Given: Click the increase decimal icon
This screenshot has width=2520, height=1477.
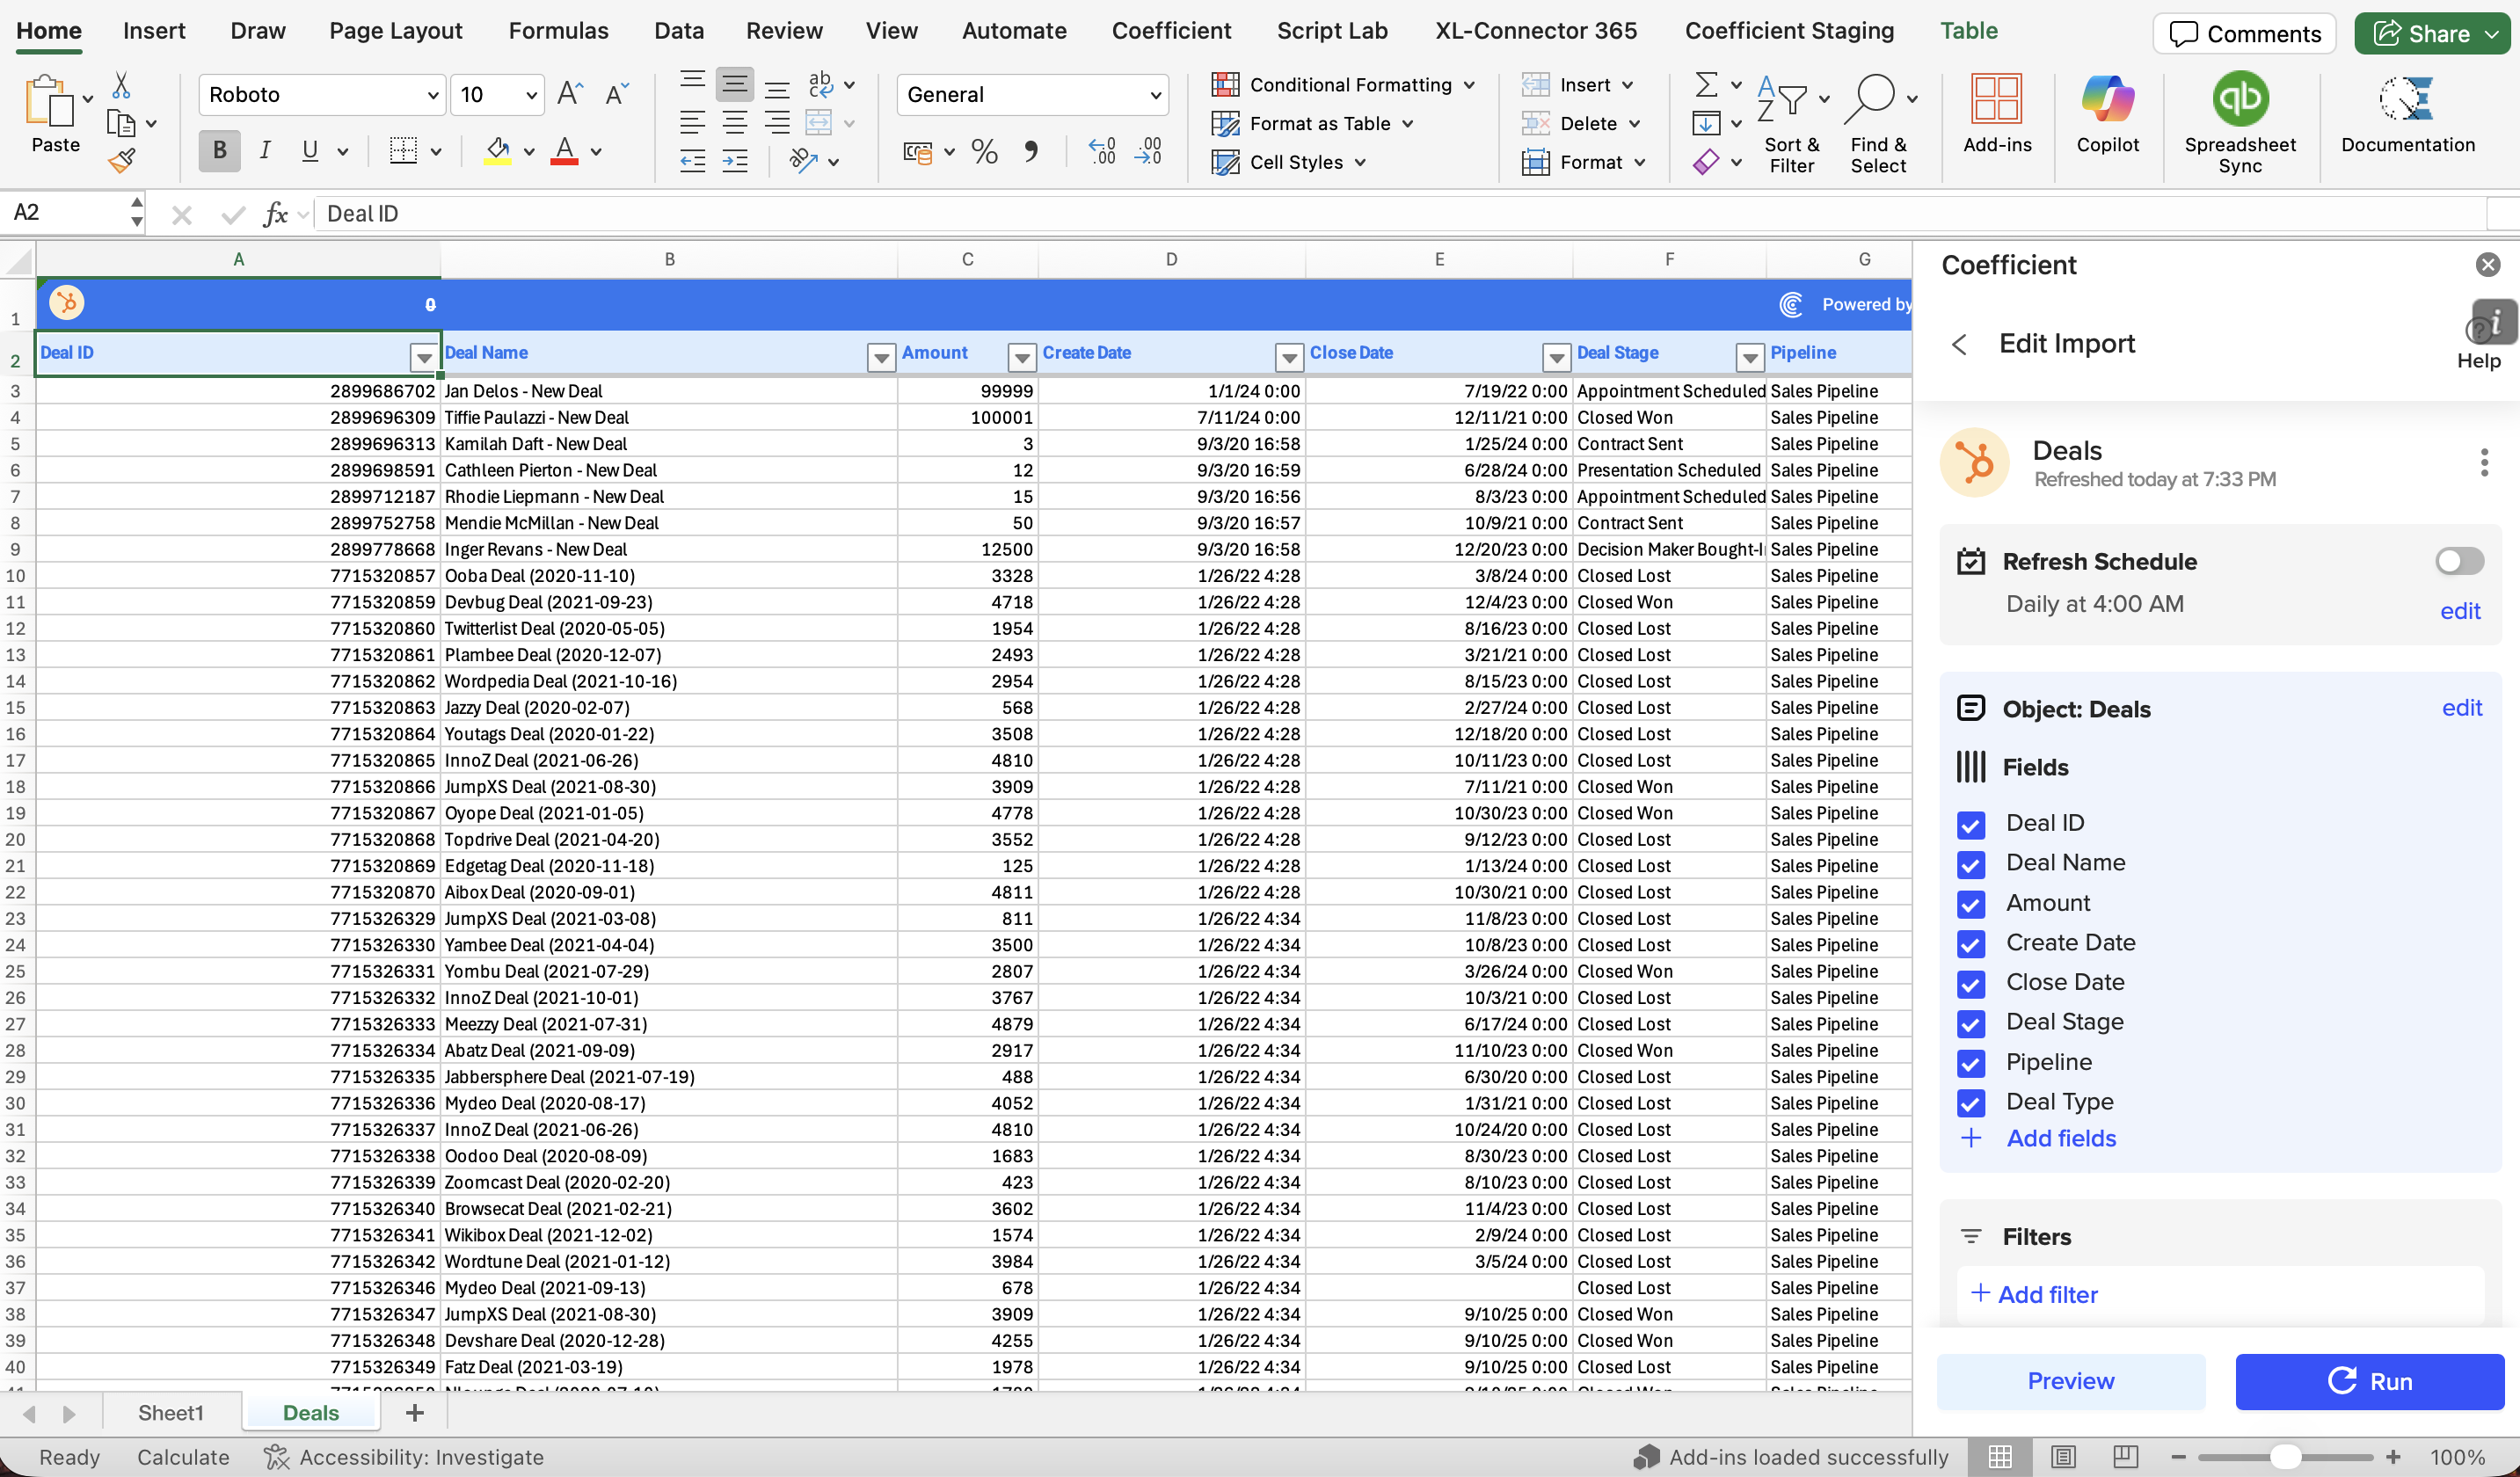Looking at the screenshot, I should click(1102, 151).
